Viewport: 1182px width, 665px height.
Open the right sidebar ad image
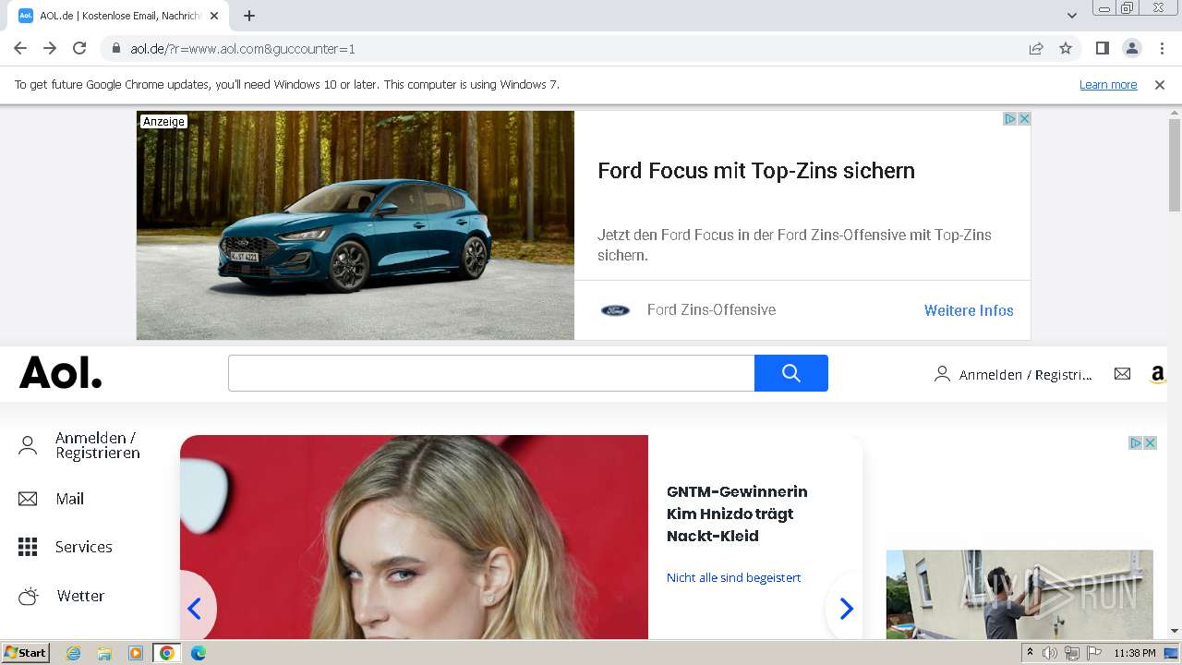[x=1019, y=595]
